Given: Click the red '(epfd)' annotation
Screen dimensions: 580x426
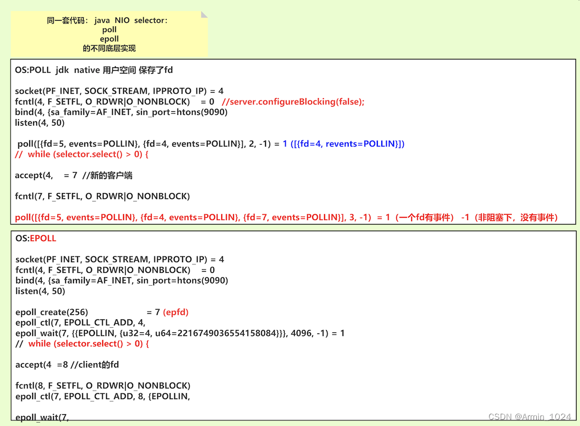Looking at the screenshot, I should tap(176, 312).
